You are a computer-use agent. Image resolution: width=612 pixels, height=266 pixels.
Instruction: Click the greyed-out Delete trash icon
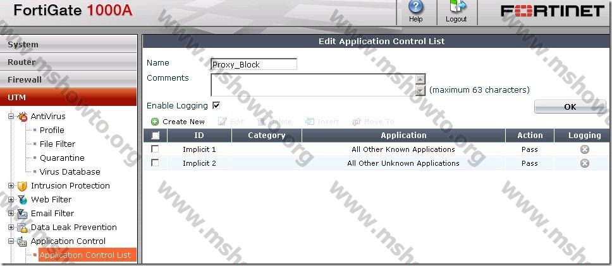(x=261, y=122)
